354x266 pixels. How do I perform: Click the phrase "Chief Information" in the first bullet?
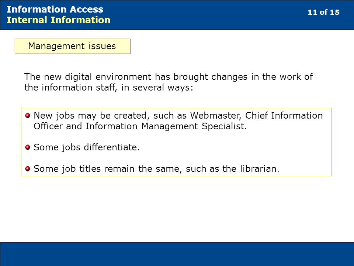point(284,115)
